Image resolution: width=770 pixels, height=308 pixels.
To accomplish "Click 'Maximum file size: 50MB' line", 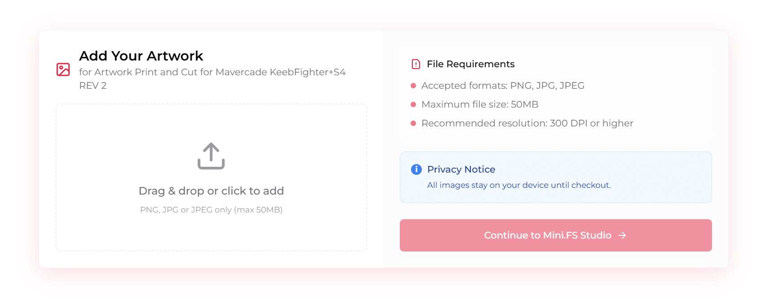I will pyautogui.click(x=480, y=104).
